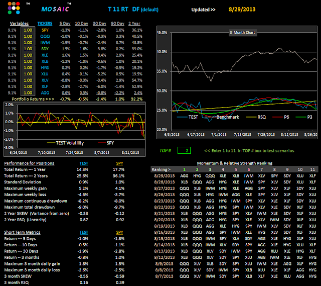Click the Ranking > header cell
Image resolution: width=321 pixels, height=286 pixels.
161,170
